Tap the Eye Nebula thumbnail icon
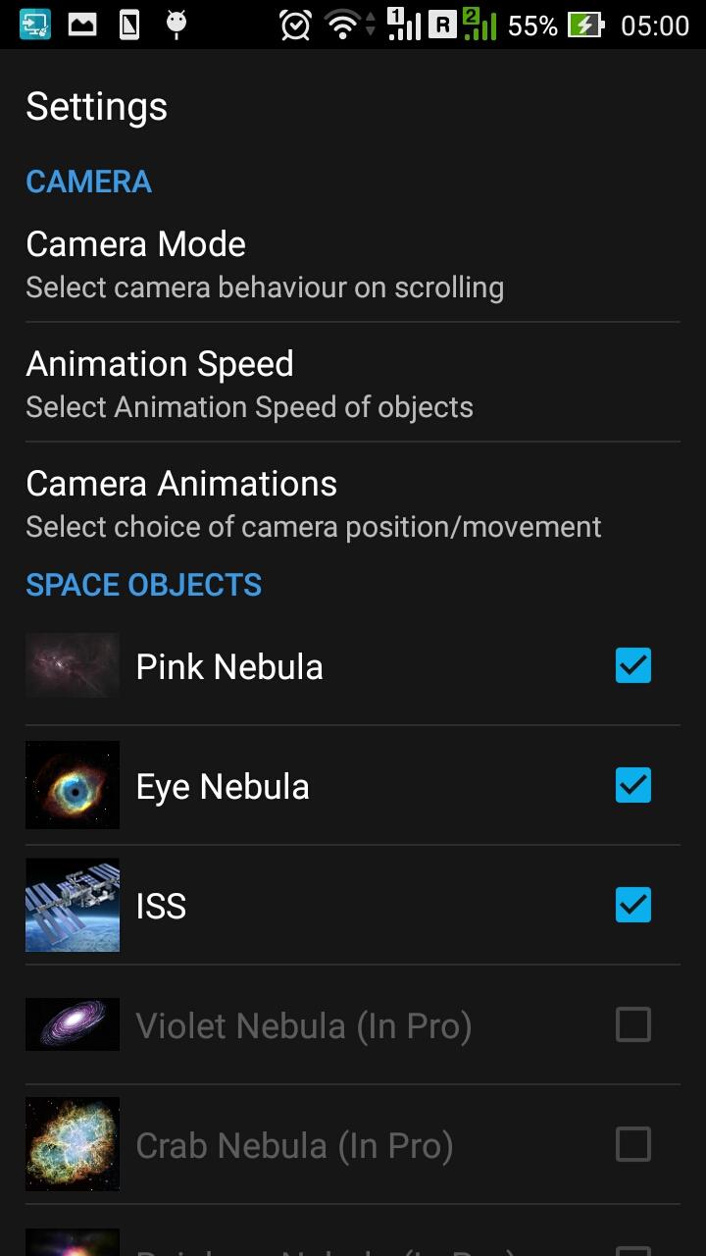The height and width of the screenshot is (1256, 706). tap(73, 785)
